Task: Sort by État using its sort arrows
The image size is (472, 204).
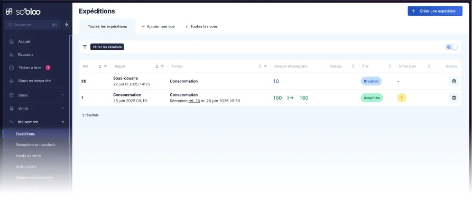Action: pyautogui.click(x=390, y=66)
